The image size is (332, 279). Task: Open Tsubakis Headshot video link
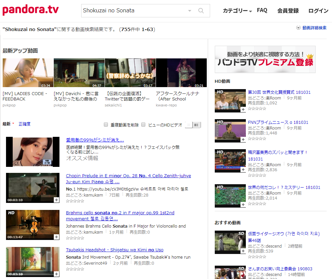(x=115, y=250)
